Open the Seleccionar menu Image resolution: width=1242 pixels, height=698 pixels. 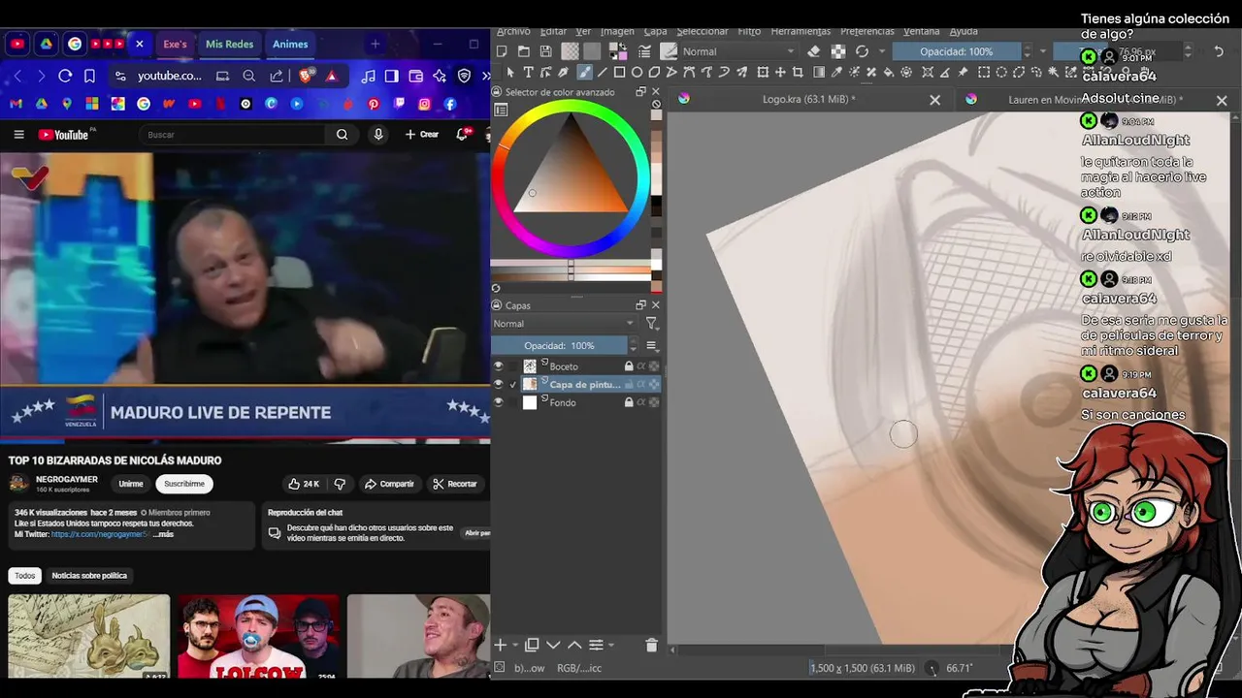tap(703, 31)
